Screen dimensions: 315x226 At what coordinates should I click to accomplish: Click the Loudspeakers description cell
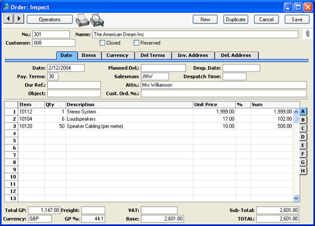coord(130,119)
